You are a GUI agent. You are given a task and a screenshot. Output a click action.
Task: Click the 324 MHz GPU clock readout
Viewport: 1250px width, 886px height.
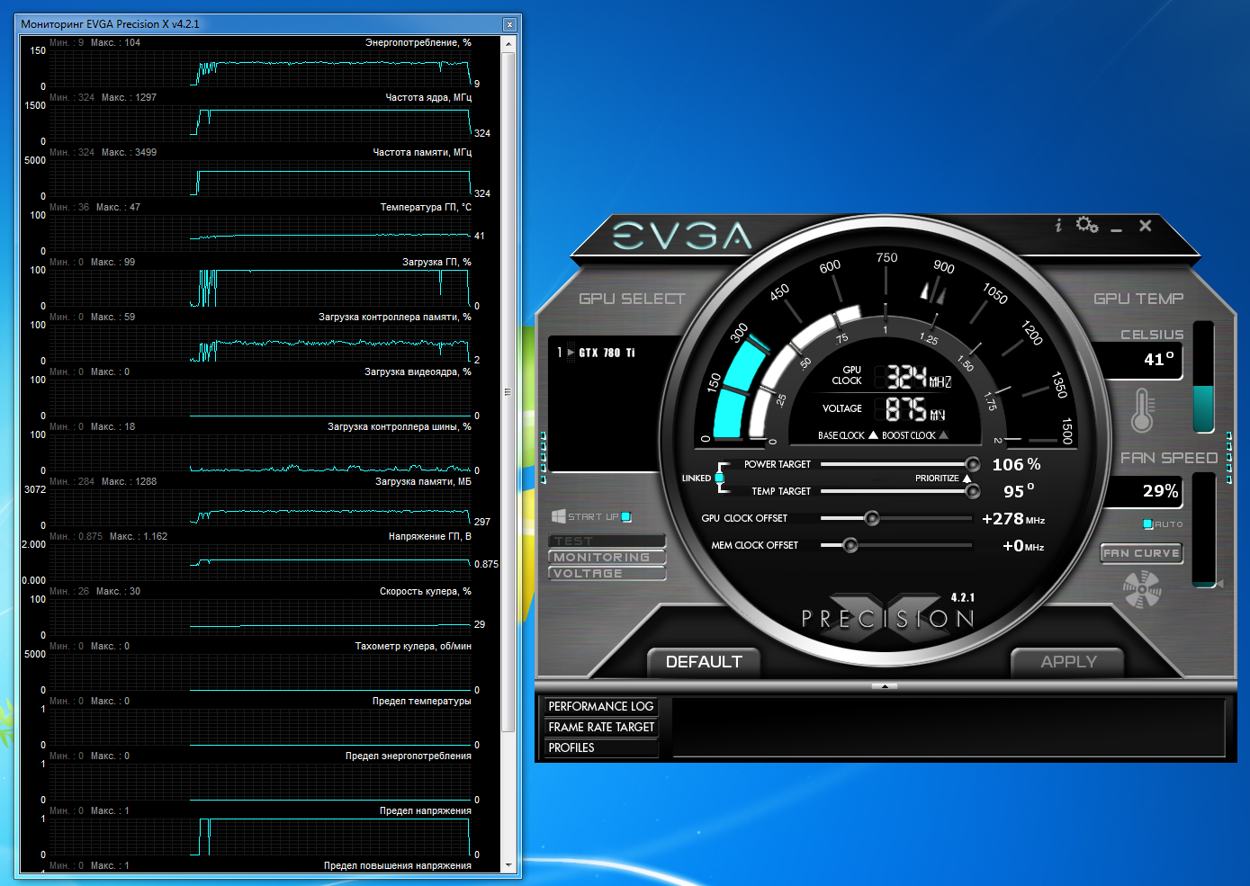(919, 377)
